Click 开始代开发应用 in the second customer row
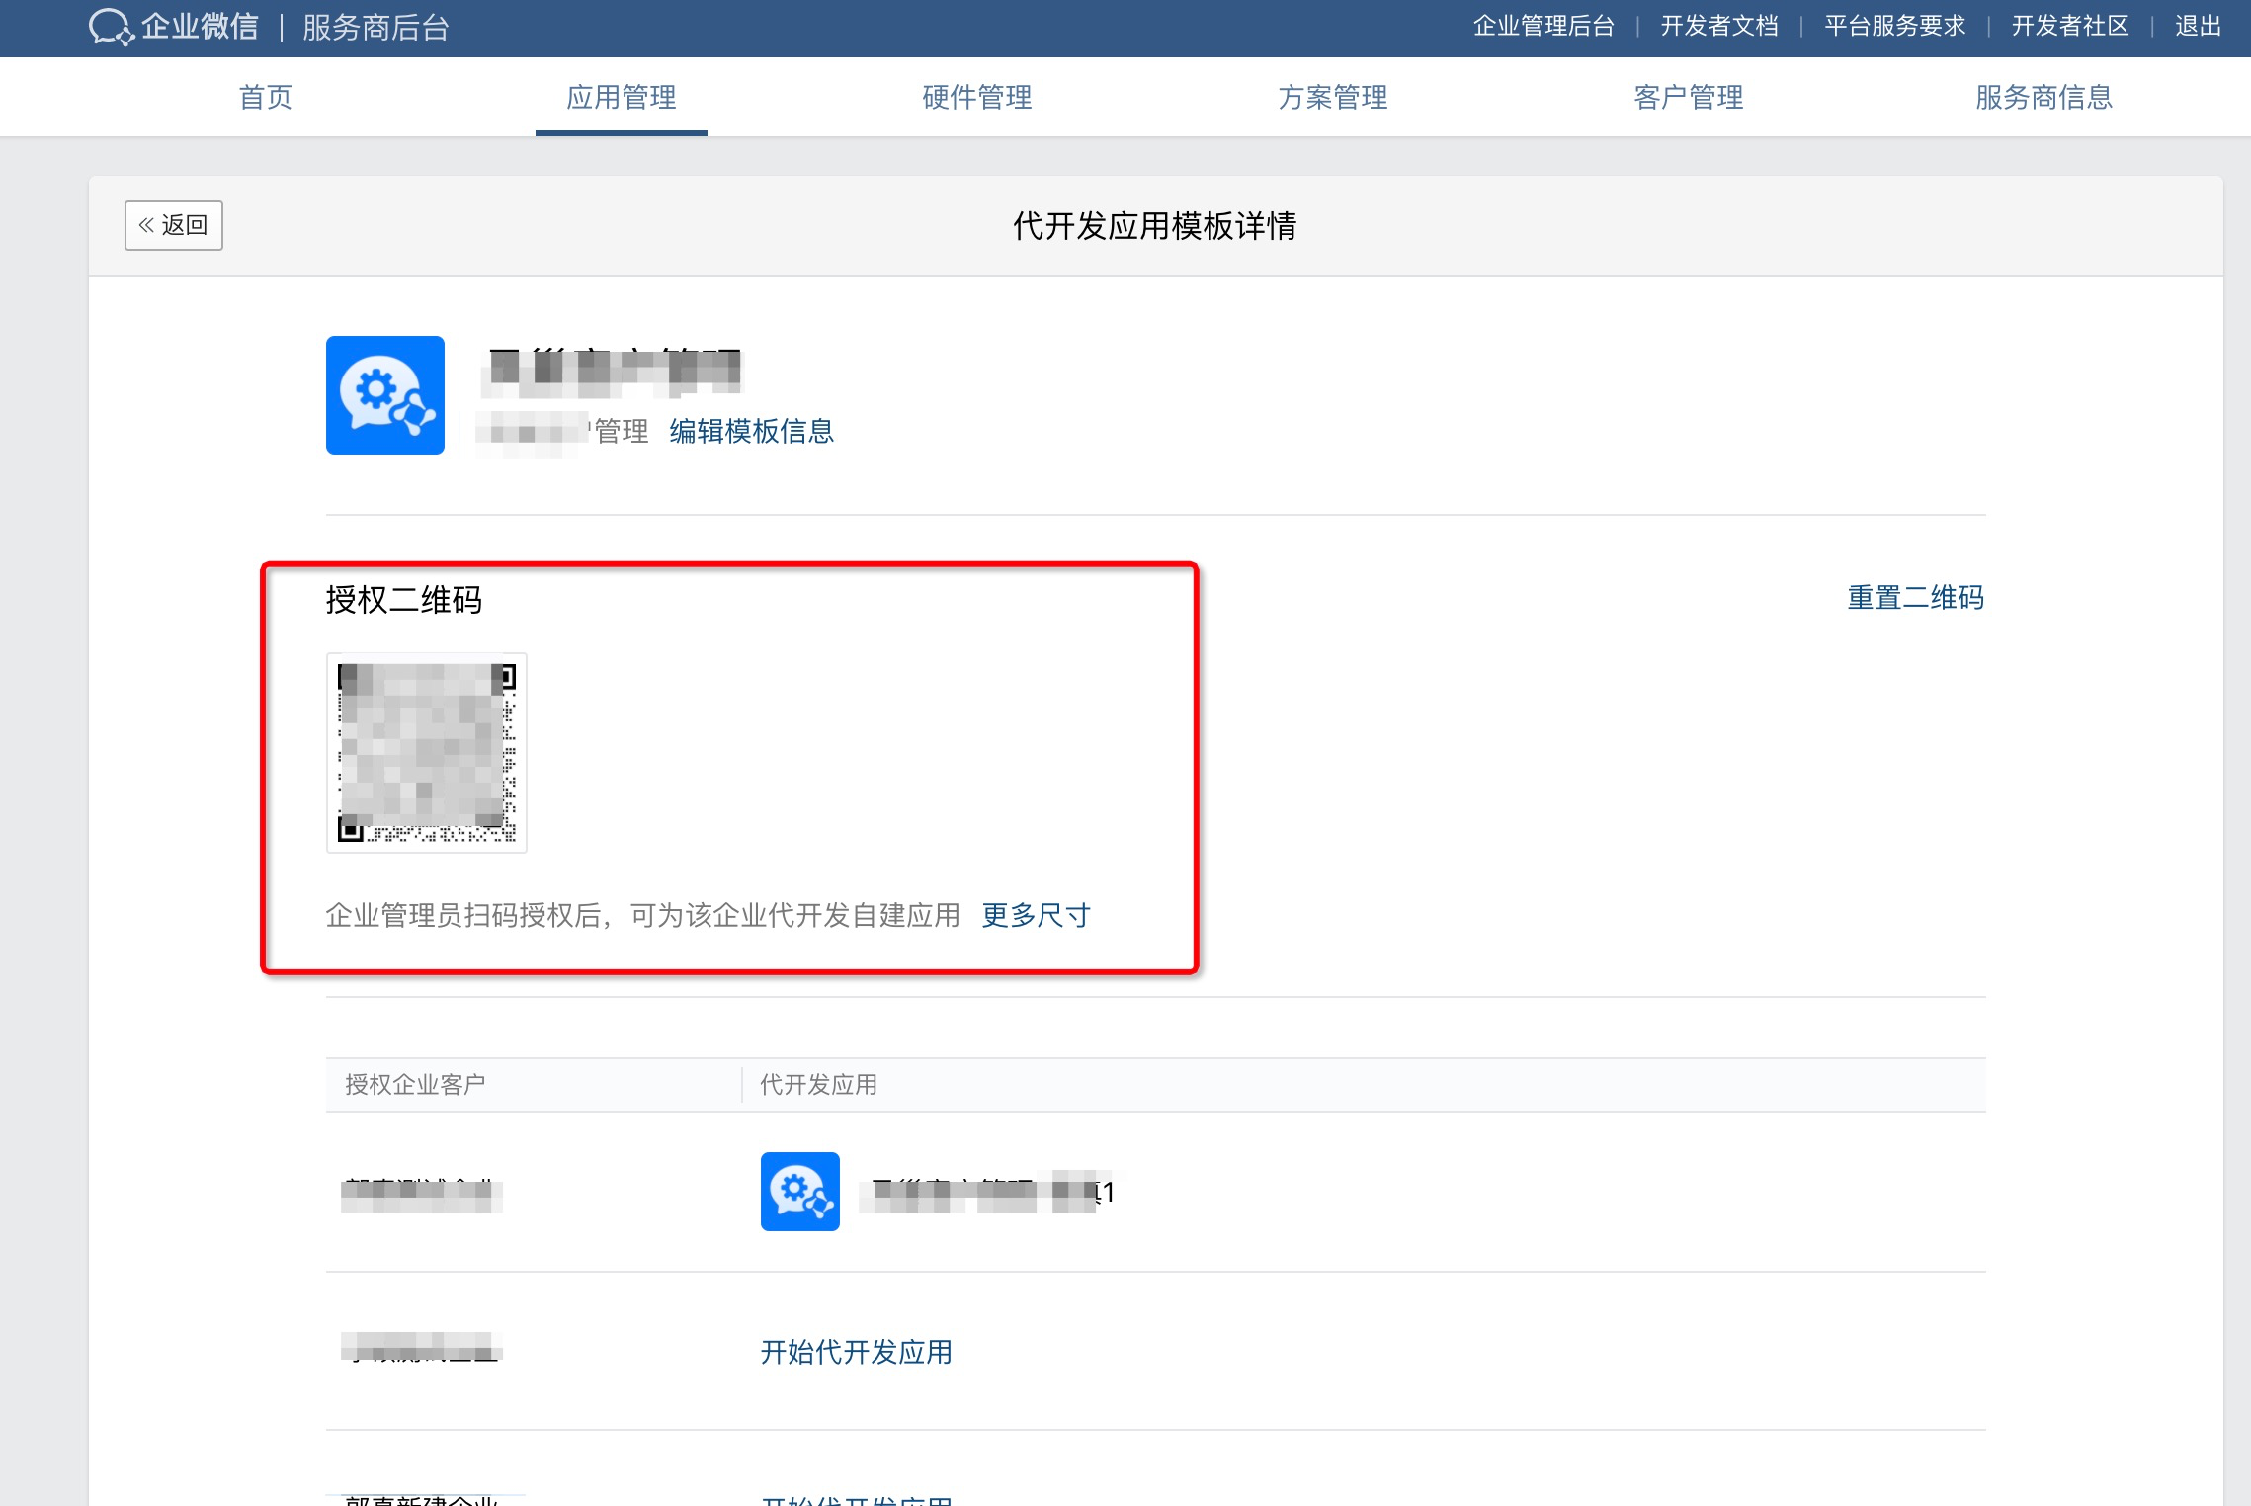The height and width of the screenshot is (1506, 2251). click(x=857, y=1352)
